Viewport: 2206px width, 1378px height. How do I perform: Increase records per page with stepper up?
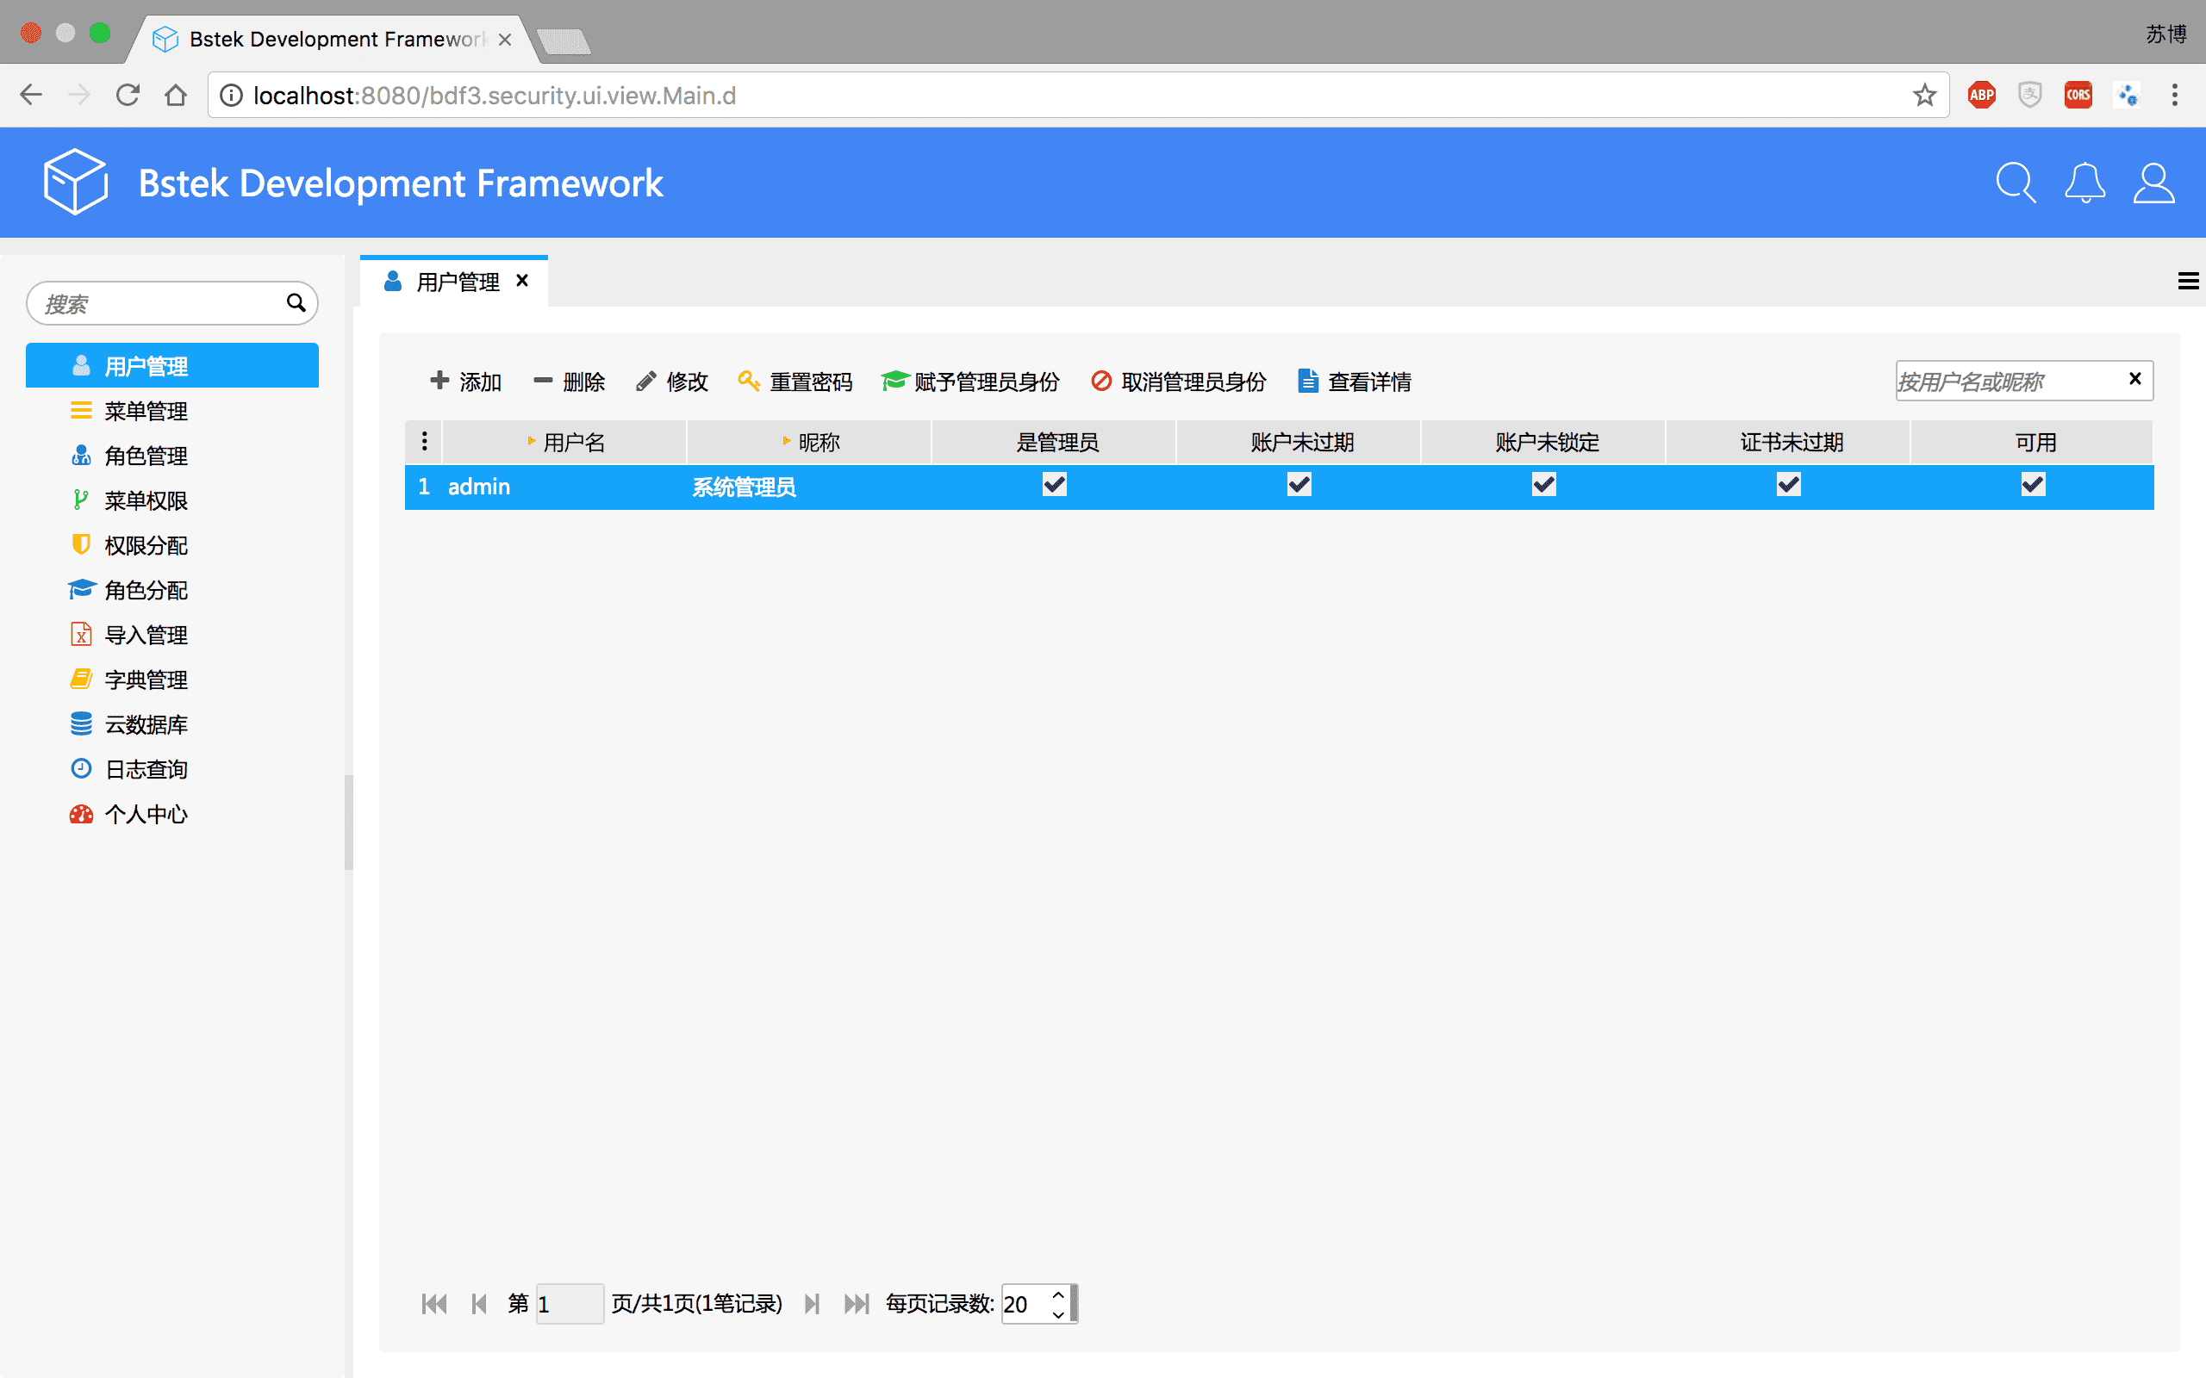click(x=1057, y=1295)
